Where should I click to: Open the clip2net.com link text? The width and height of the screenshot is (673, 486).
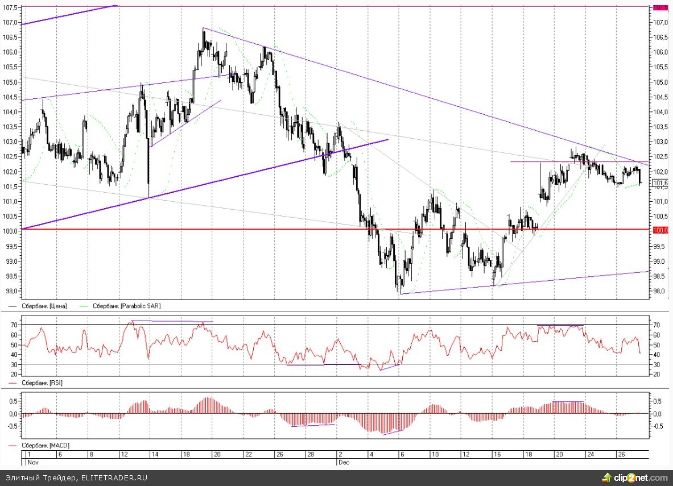click(641, 478)
